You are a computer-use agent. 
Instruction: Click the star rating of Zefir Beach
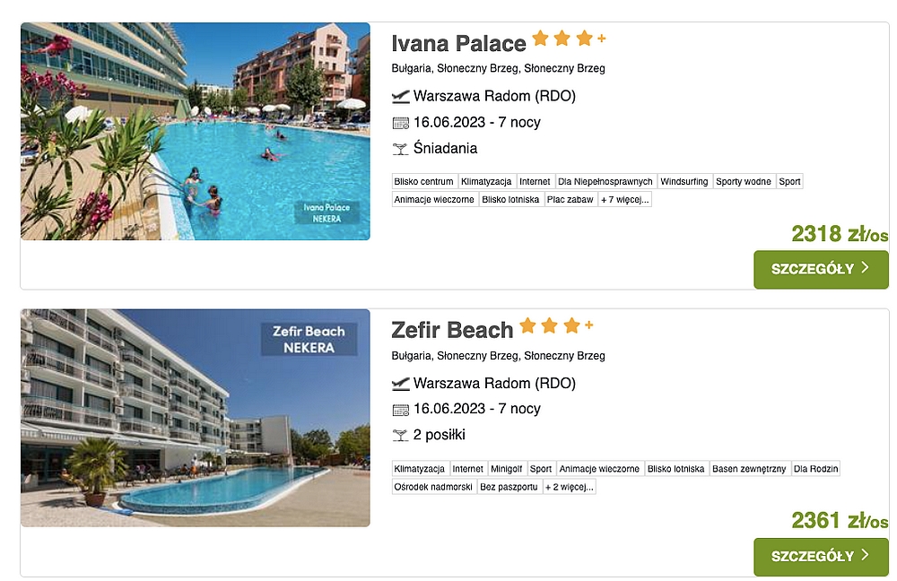556,326
